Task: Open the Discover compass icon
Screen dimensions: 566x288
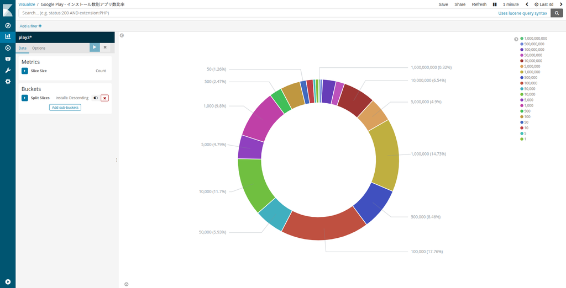Action: coord(8,25)
